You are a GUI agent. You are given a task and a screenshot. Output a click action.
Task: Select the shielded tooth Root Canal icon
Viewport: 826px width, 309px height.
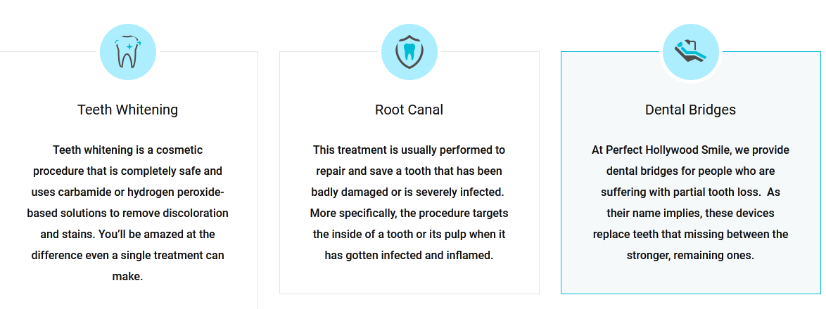point(409,52)
